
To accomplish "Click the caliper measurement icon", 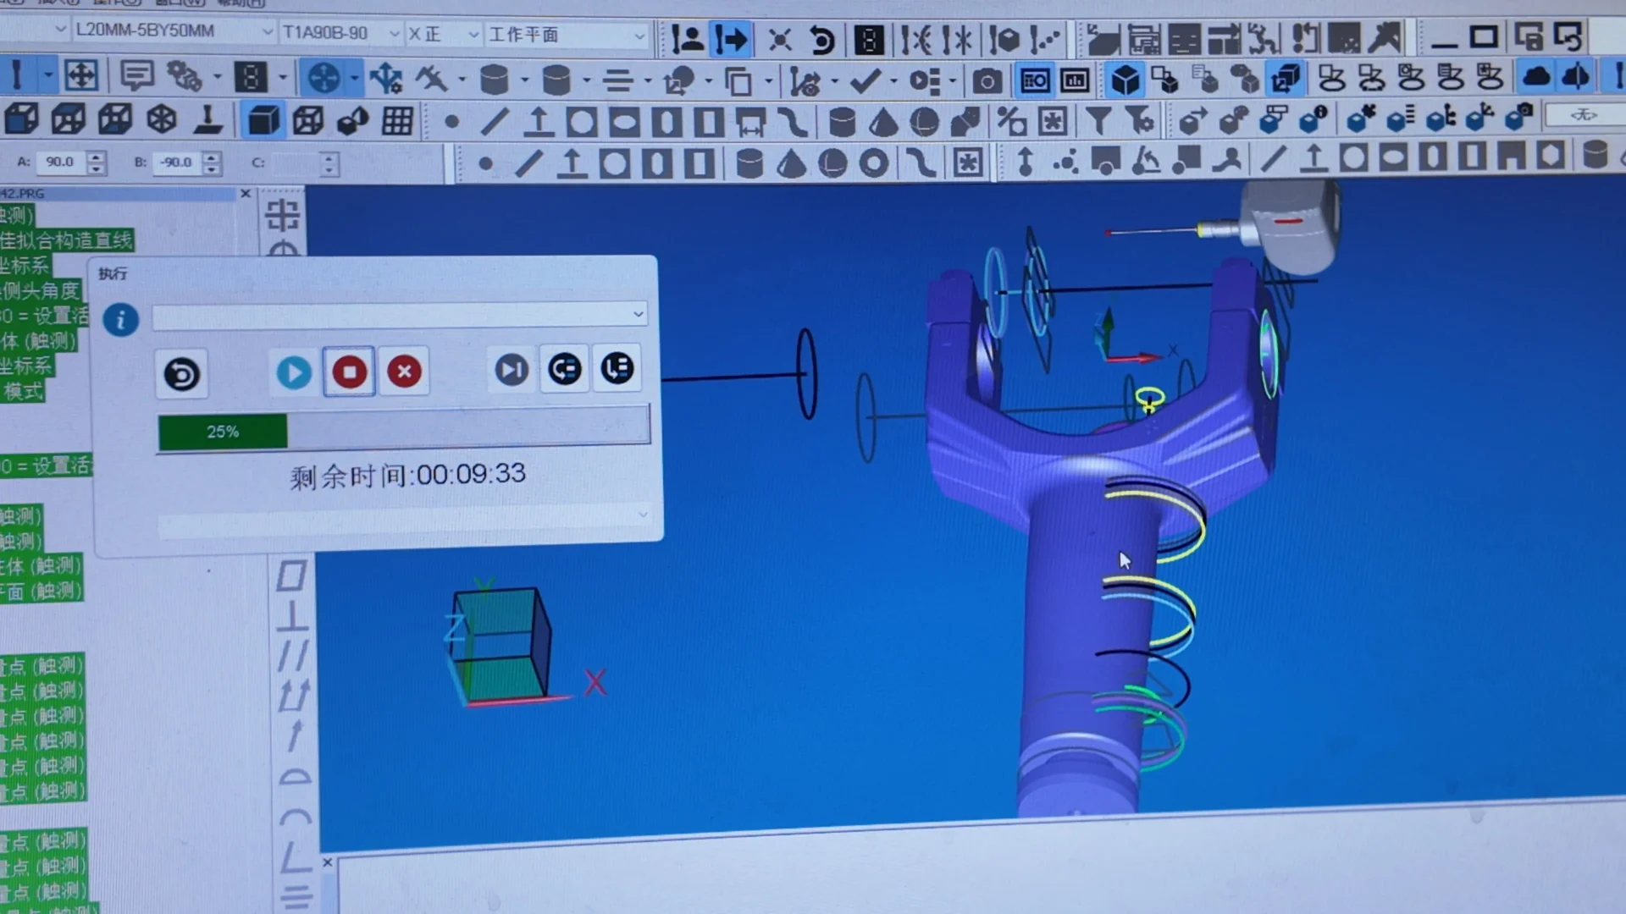I will [430, 80].
